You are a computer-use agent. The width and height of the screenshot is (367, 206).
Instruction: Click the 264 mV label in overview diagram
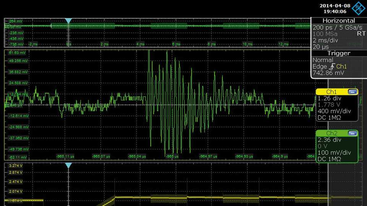(x=16, y=21)
